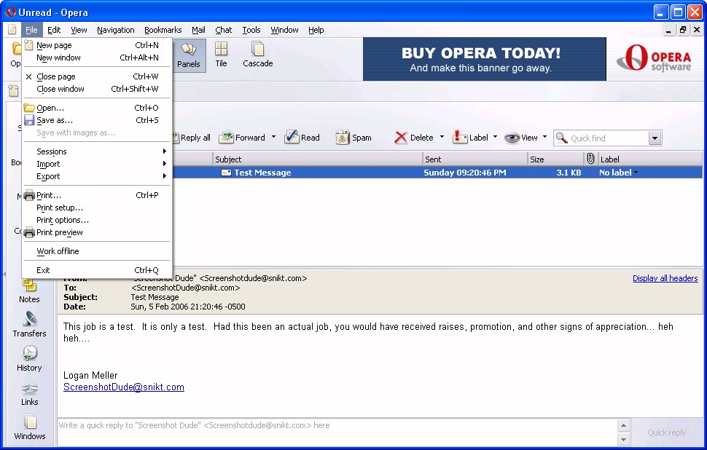Click the Spam toolbar icon
Screen dimensions: 707x450
[x=343, y=137]
